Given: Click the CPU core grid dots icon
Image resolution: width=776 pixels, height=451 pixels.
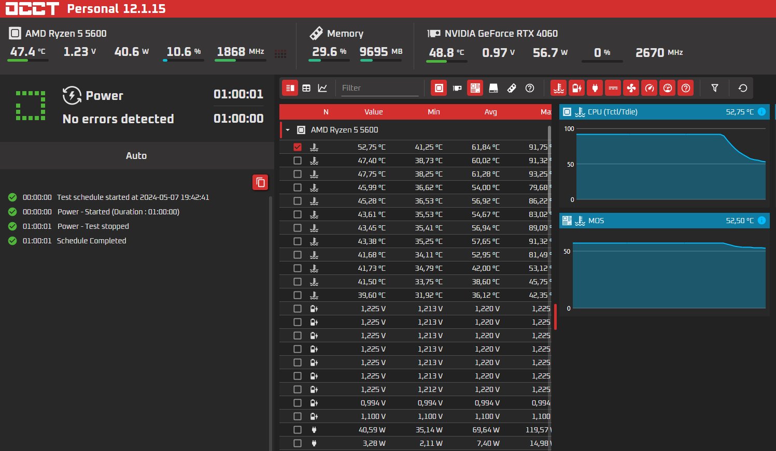Looking at the screenshot, I should [x=280, y=53].
